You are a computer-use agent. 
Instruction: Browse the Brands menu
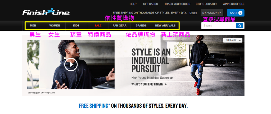(141, 26)
